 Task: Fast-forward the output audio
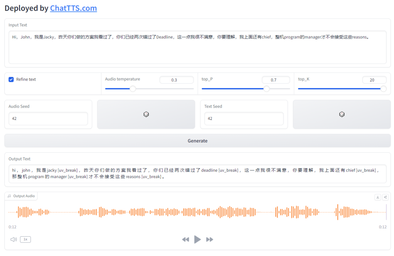click(209, 240)
